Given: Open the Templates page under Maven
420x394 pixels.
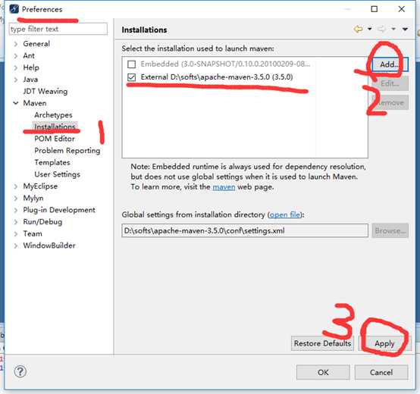Looking at the screenshot, I should [52, 162].
